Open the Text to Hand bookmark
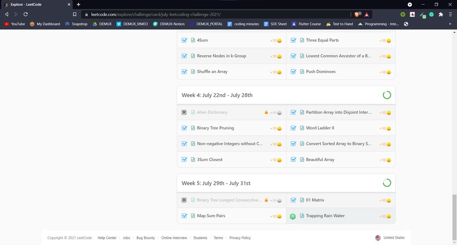This screenshot has width=457, height=245. click(x=339, y=24)
